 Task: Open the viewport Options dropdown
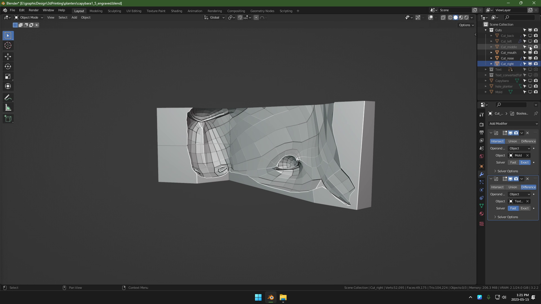[466, 25]
